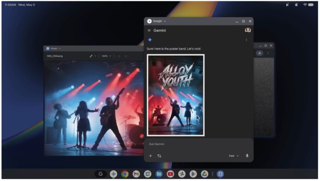This screenshot has height=181, width=320.
Task: Click the undo arrow in the Viewer toolbar
Action: (119, 56)
